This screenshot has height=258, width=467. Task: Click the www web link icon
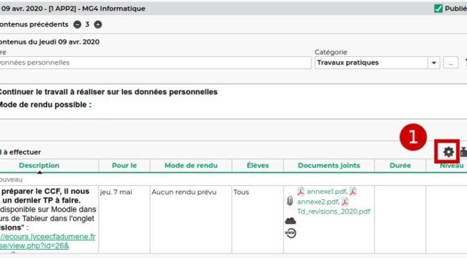(290, 233)
